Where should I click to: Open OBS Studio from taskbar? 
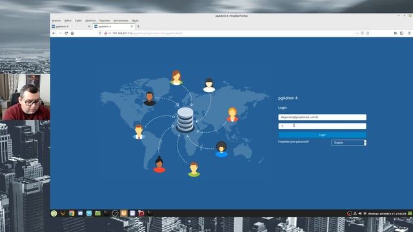pyautogui.click(x=115, y=213)
